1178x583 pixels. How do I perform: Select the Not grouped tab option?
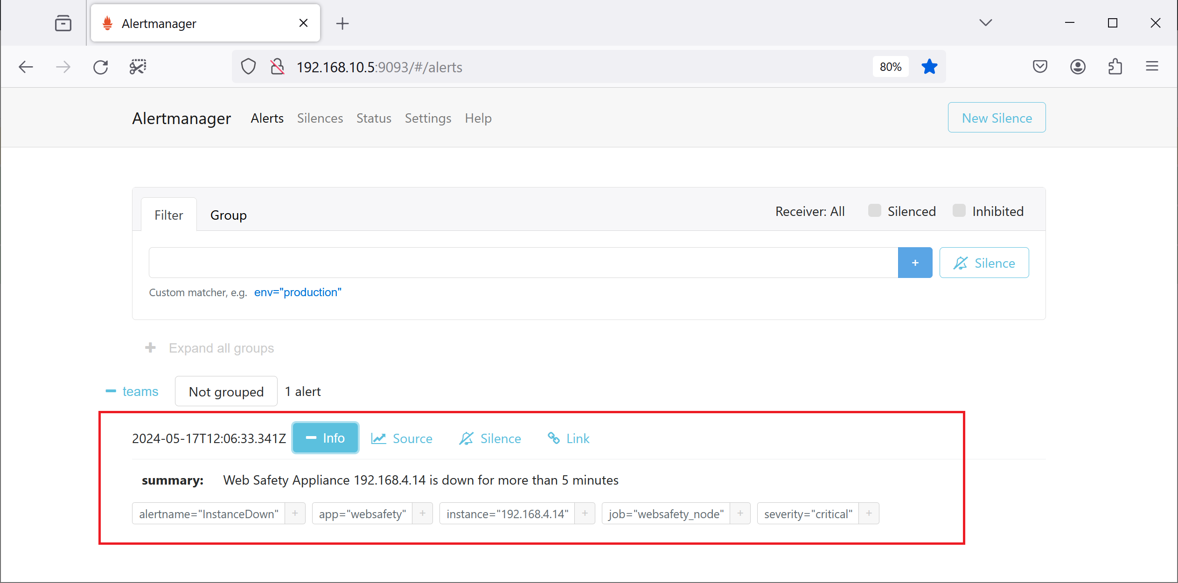pos(226,391)
